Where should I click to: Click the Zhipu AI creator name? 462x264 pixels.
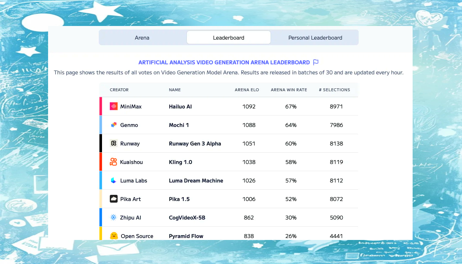coord(131,218)
